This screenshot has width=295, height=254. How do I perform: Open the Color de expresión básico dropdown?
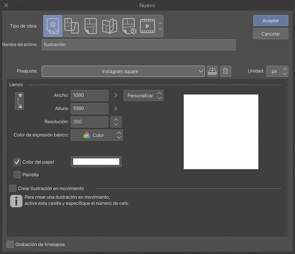click(x=97, y=135)
